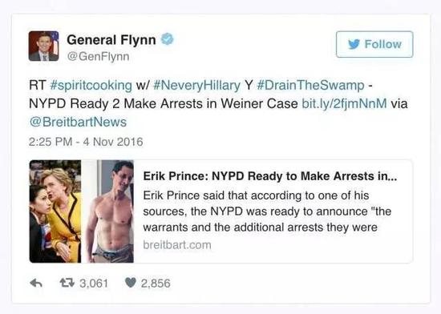
Task: Click the General Flynn display name
Action: pos(111,39)
